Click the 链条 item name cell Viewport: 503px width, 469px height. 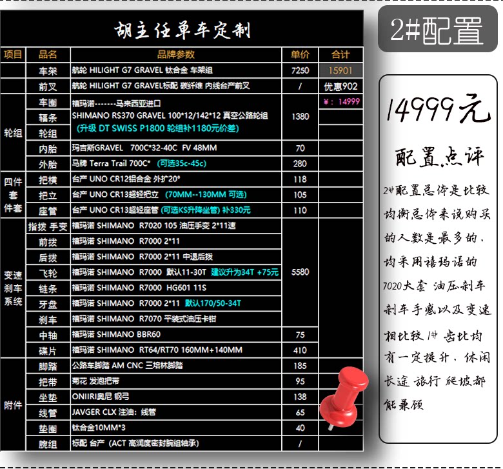tap(48, 288)
